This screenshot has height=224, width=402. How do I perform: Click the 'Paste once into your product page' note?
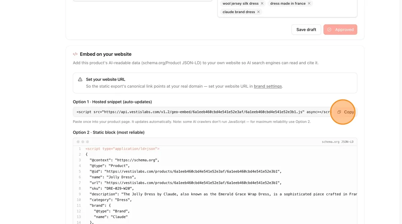pos(192,122)
